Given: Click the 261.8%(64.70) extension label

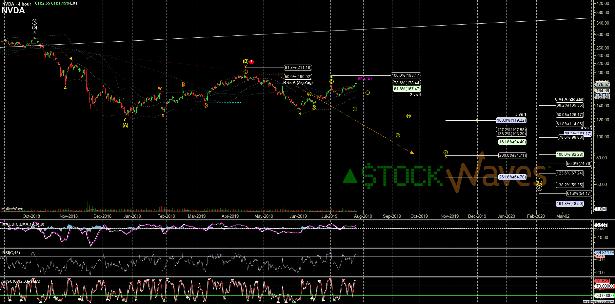Looking at the screenshot, I should (x=512, y=177).
